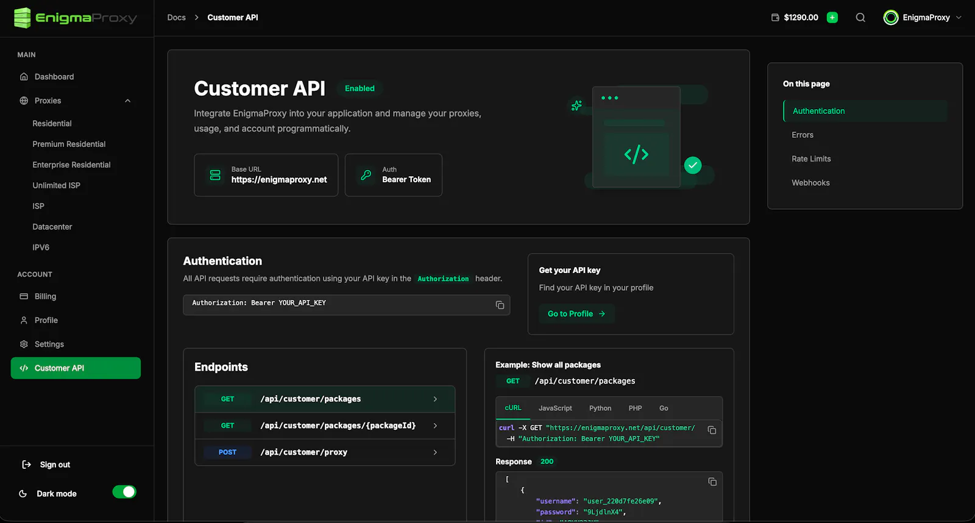The width and height of the screenshot is (975, 523).
Task: Open Unlimited ISP in sidebar
Action: (56, 186)
